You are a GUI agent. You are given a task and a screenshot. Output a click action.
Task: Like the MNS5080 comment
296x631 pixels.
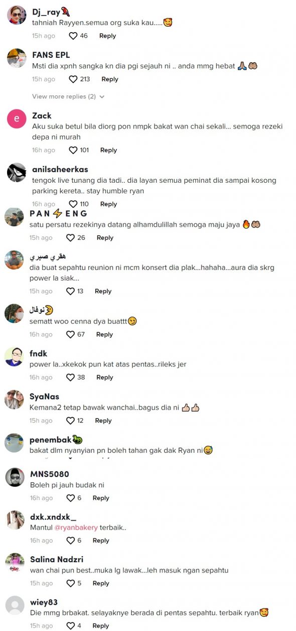[71, 498]
